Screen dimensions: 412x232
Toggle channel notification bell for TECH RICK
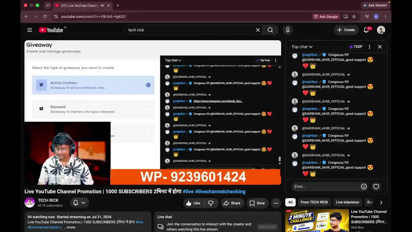tap(76, 203)
